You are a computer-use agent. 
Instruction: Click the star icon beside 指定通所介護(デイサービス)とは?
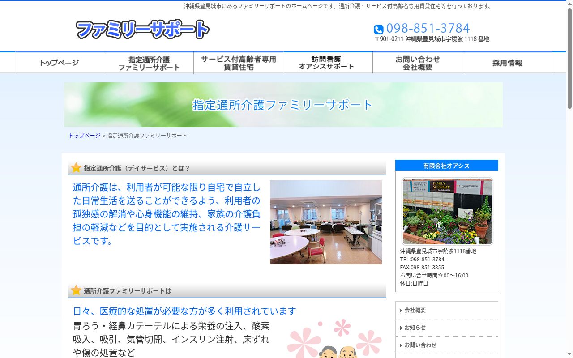76,168
